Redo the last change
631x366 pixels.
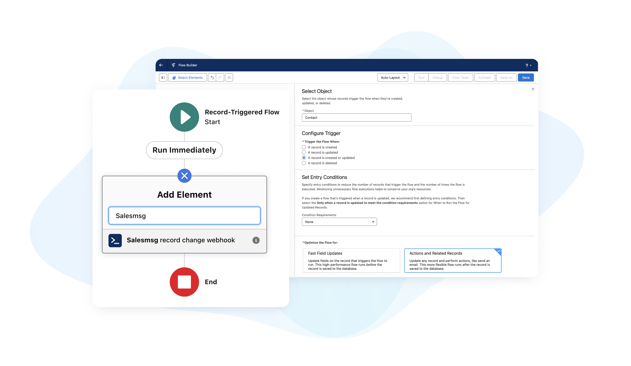(x=220, y=78)
